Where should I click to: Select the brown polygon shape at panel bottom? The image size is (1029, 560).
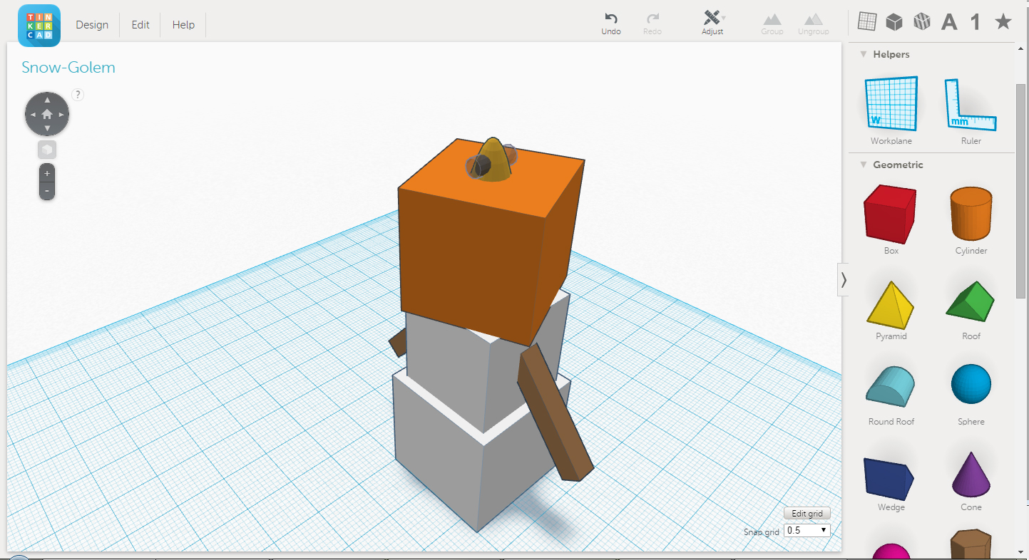[971, 544]
